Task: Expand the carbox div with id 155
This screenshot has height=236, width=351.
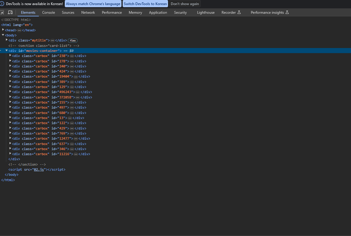Action: coord(10,102)
